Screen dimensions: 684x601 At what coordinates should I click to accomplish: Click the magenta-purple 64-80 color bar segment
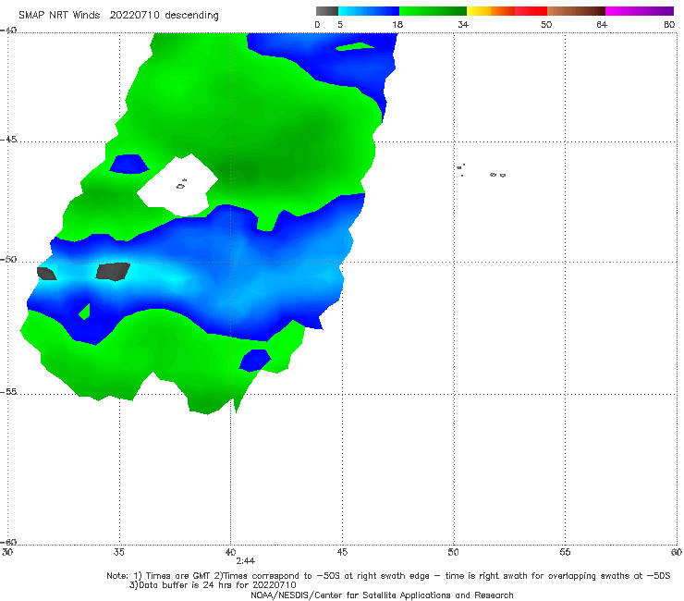[x=640, y=11]
